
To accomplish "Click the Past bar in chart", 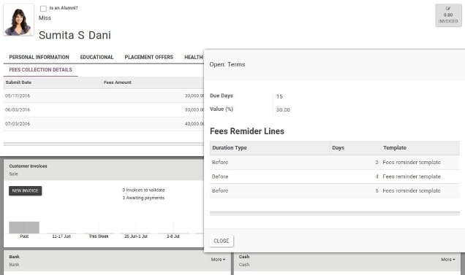I will point(24,228).
